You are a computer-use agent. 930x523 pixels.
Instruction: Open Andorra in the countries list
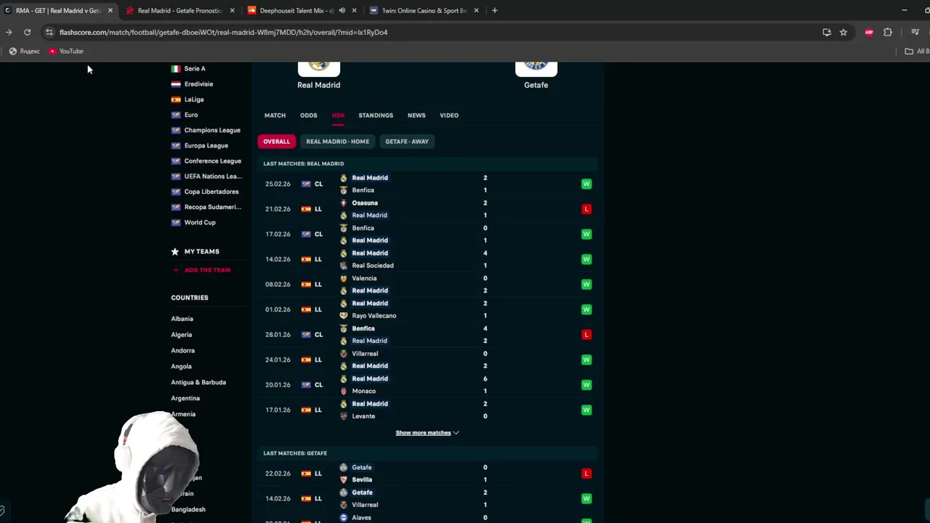tap(182, 351)
